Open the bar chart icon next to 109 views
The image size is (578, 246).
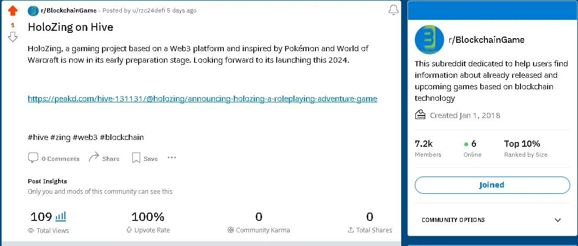61,216
